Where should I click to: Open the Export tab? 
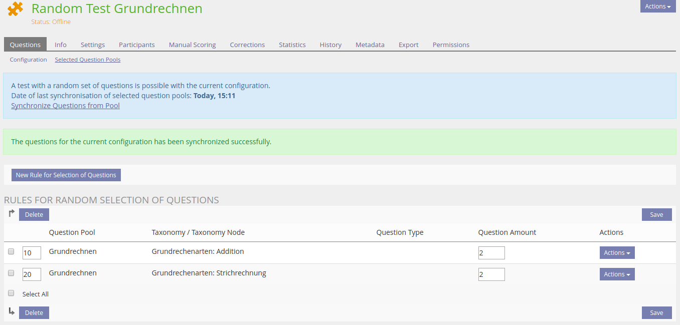[x=408, y=45]
